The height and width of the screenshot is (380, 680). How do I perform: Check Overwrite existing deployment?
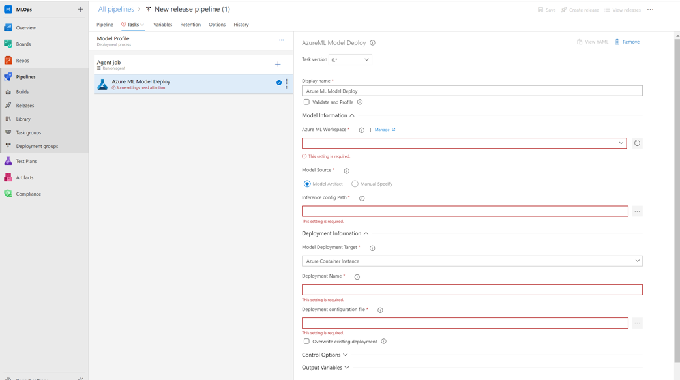coord(306,342)
